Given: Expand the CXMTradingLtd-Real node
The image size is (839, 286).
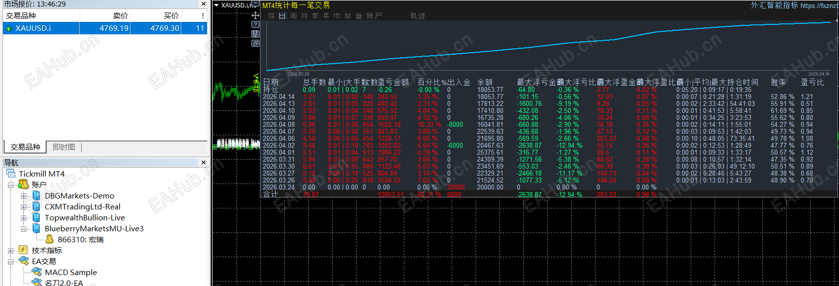Looking at the screenshot, I should tap(23, 207).
